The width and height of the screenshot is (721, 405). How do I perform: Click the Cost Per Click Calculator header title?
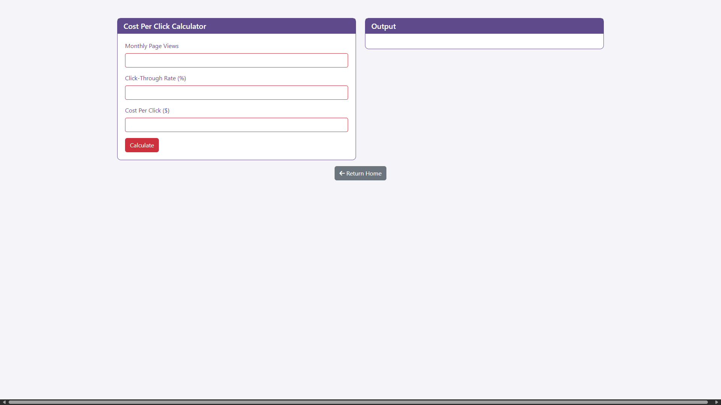(164, 26)
